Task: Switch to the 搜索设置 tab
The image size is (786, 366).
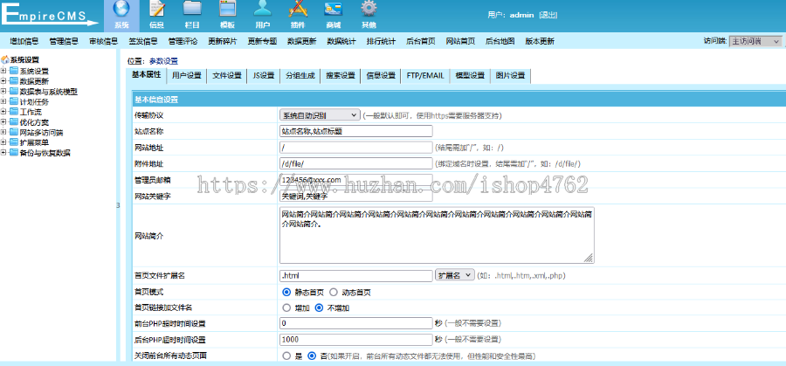Action: [341, 76]
